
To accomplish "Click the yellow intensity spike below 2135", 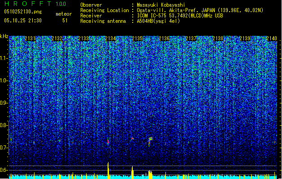I will (x=132, y=172).
